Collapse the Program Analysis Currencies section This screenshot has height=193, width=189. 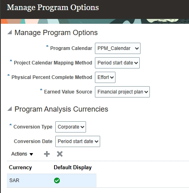pos(10,109)
